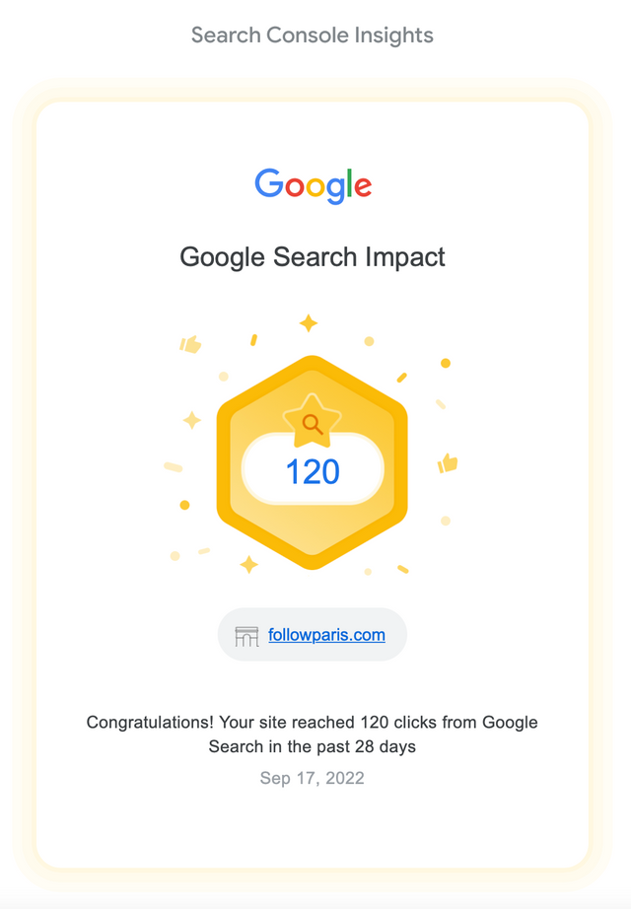Click the thumbs-up icon at upper left
This screenshot has height=909, width=631.
[190, 344]
